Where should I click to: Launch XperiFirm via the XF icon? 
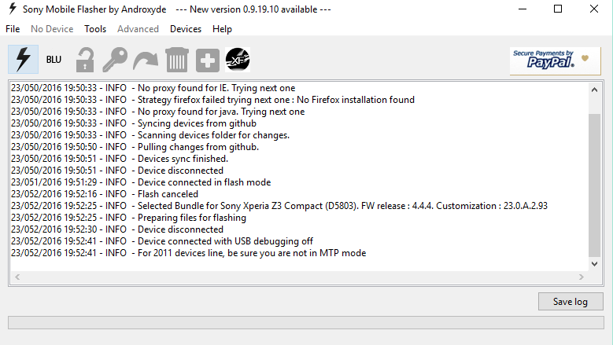(238, 60)
